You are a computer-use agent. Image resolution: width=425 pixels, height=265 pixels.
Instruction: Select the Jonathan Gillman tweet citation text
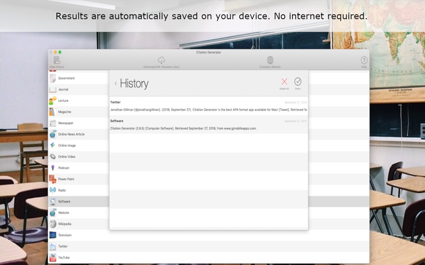coord(208,110)
